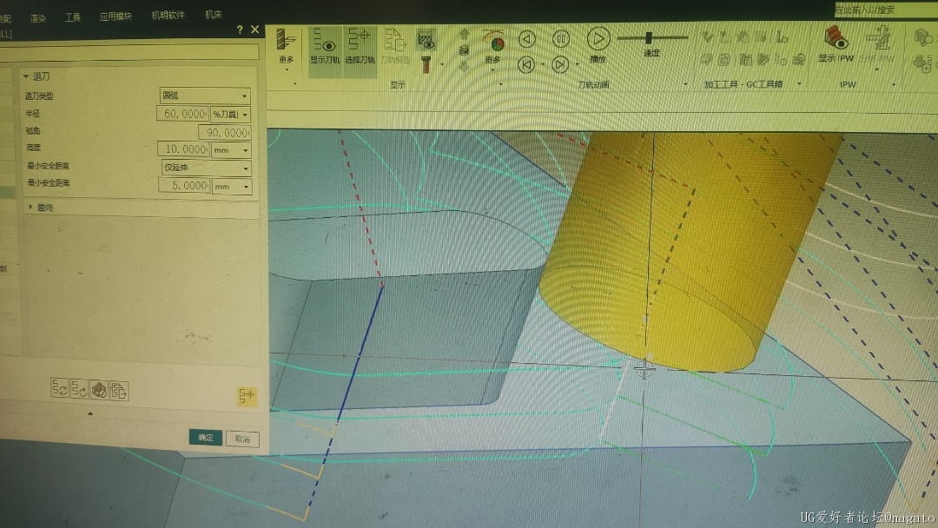938x528 pixels.
Task: Expand the IPW group options arrow
Action: pos(894,84)
